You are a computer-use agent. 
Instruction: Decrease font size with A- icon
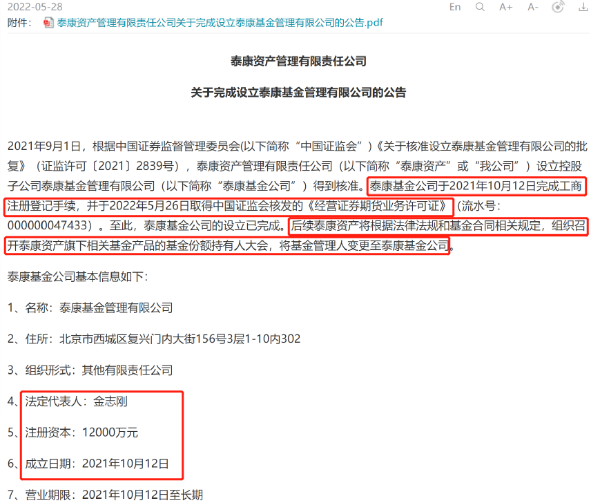(x=532, y=7)
